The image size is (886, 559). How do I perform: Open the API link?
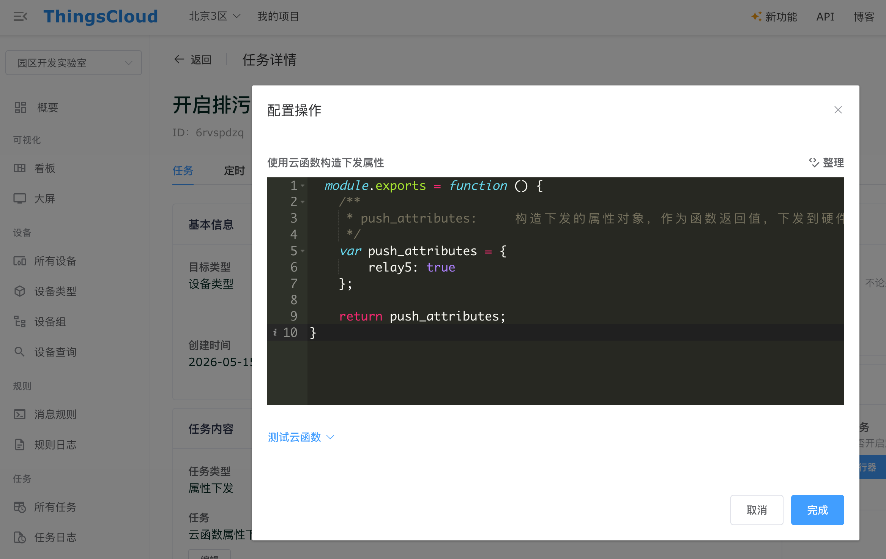(825, 17)
